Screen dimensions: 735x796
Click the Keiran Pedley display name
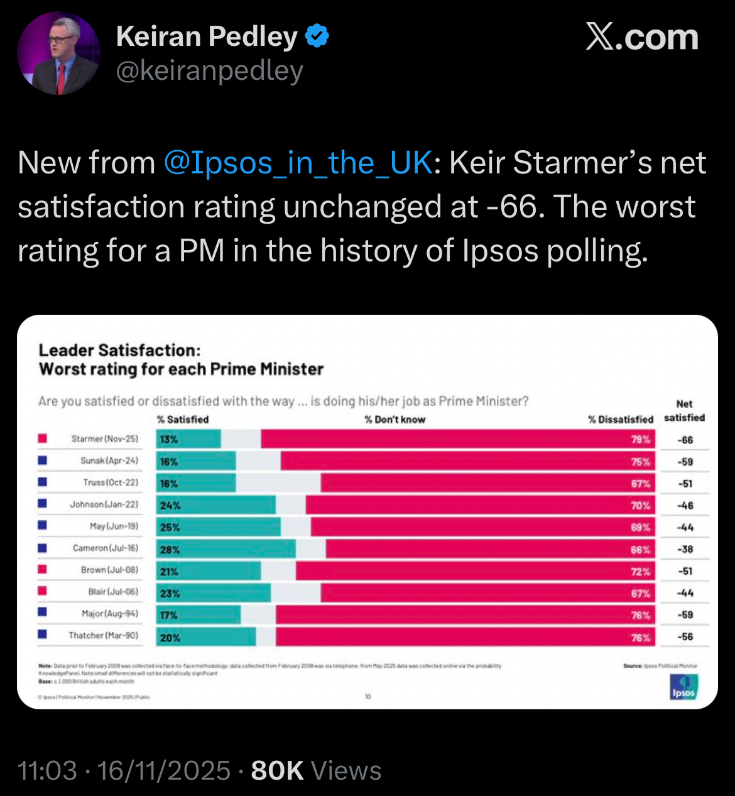pyautogui.click(x=207, y=36)
